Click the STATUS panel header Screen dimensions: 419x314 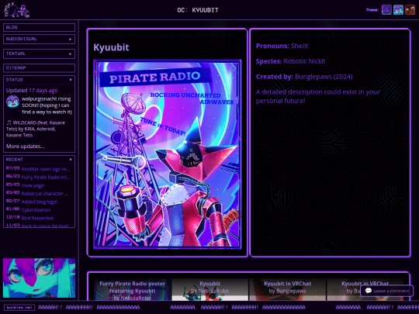[39, 80]
